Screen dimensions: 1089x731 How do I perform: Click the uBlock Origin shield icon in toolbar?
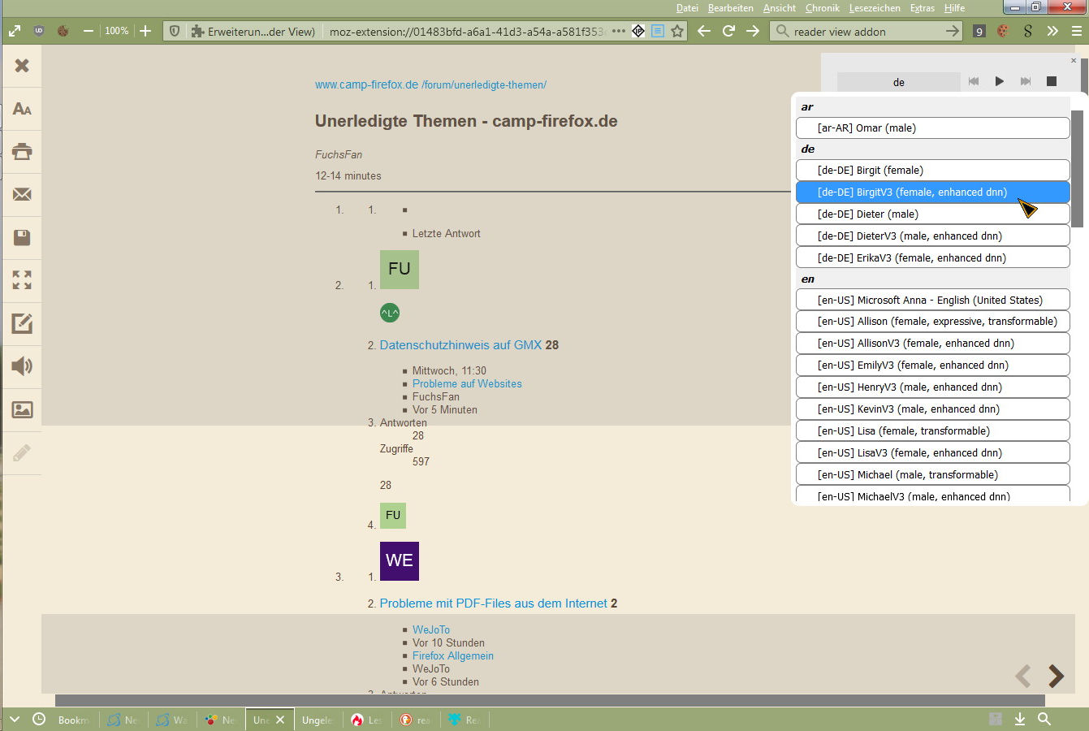39,31
